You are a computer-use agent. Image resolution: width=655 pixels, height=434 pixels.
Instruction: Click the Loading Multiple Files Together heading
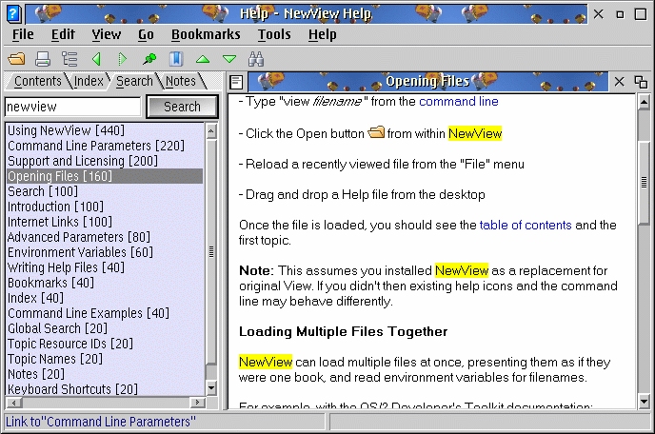pyautogui.click(x=343, y=331)
